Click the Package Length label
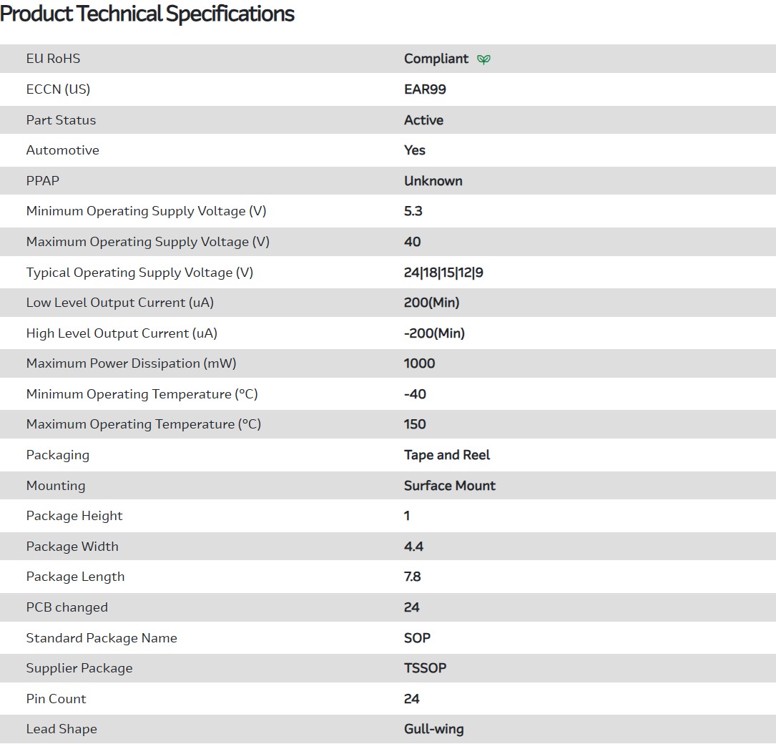 75,577
